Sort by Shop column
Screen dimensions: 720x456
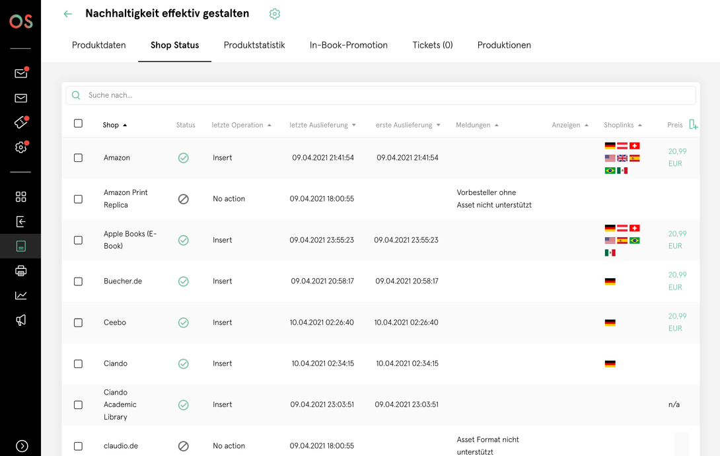115,125
